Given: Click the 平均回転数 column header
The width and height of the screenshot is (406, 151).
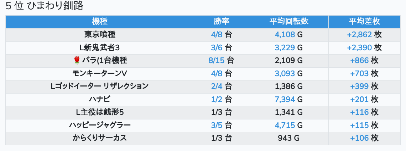Looking at the screenshot, I should pos(289,22).
